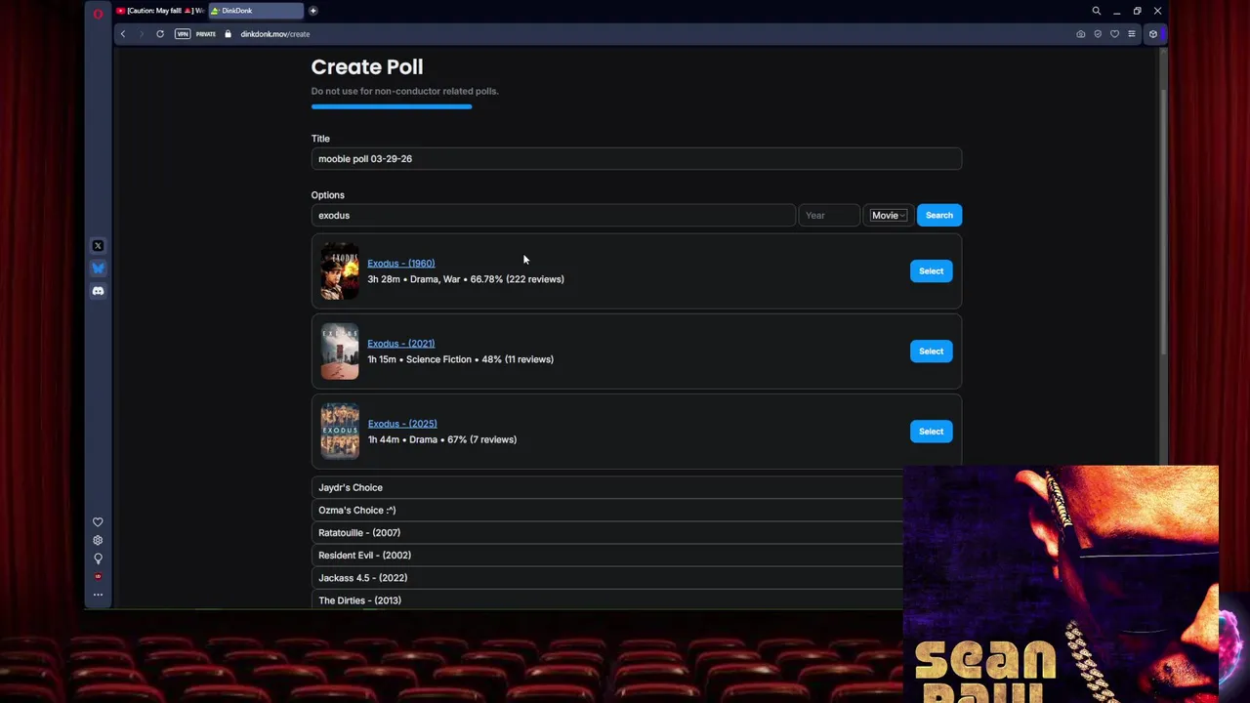
Task: Open the extensions cube icon
Action: pos(1153,34)
